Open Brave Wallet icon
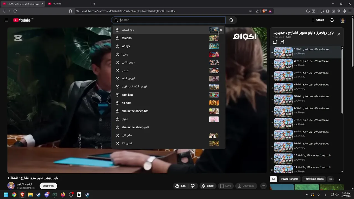Image resolution: width=354 pixels, height=199 pixels. 333,11
